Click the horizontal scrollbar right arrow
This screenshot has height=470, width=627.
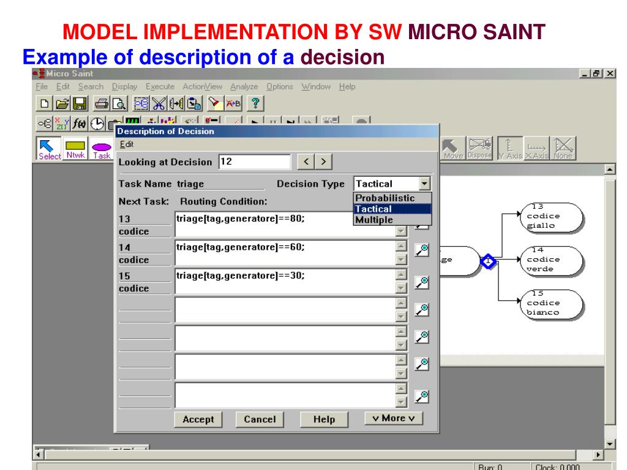(598, 455)
